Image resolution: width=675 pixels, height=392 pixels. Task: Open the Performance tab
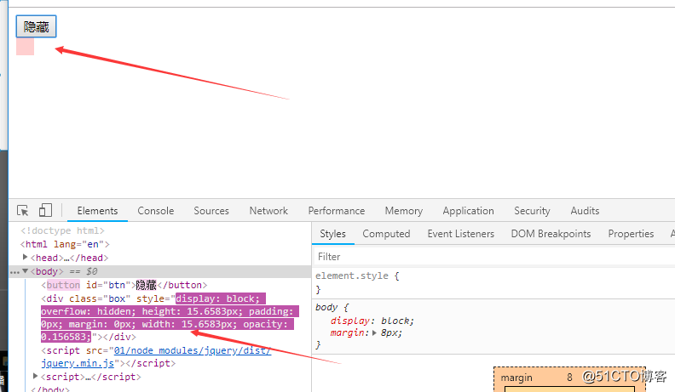pyautogui.click(x=336, y=211)
